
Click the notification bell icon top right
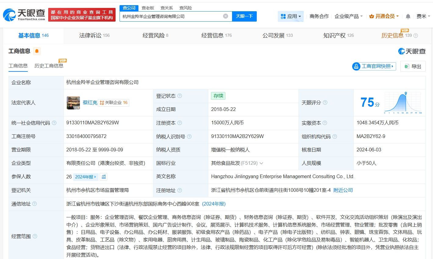[408, 16]
